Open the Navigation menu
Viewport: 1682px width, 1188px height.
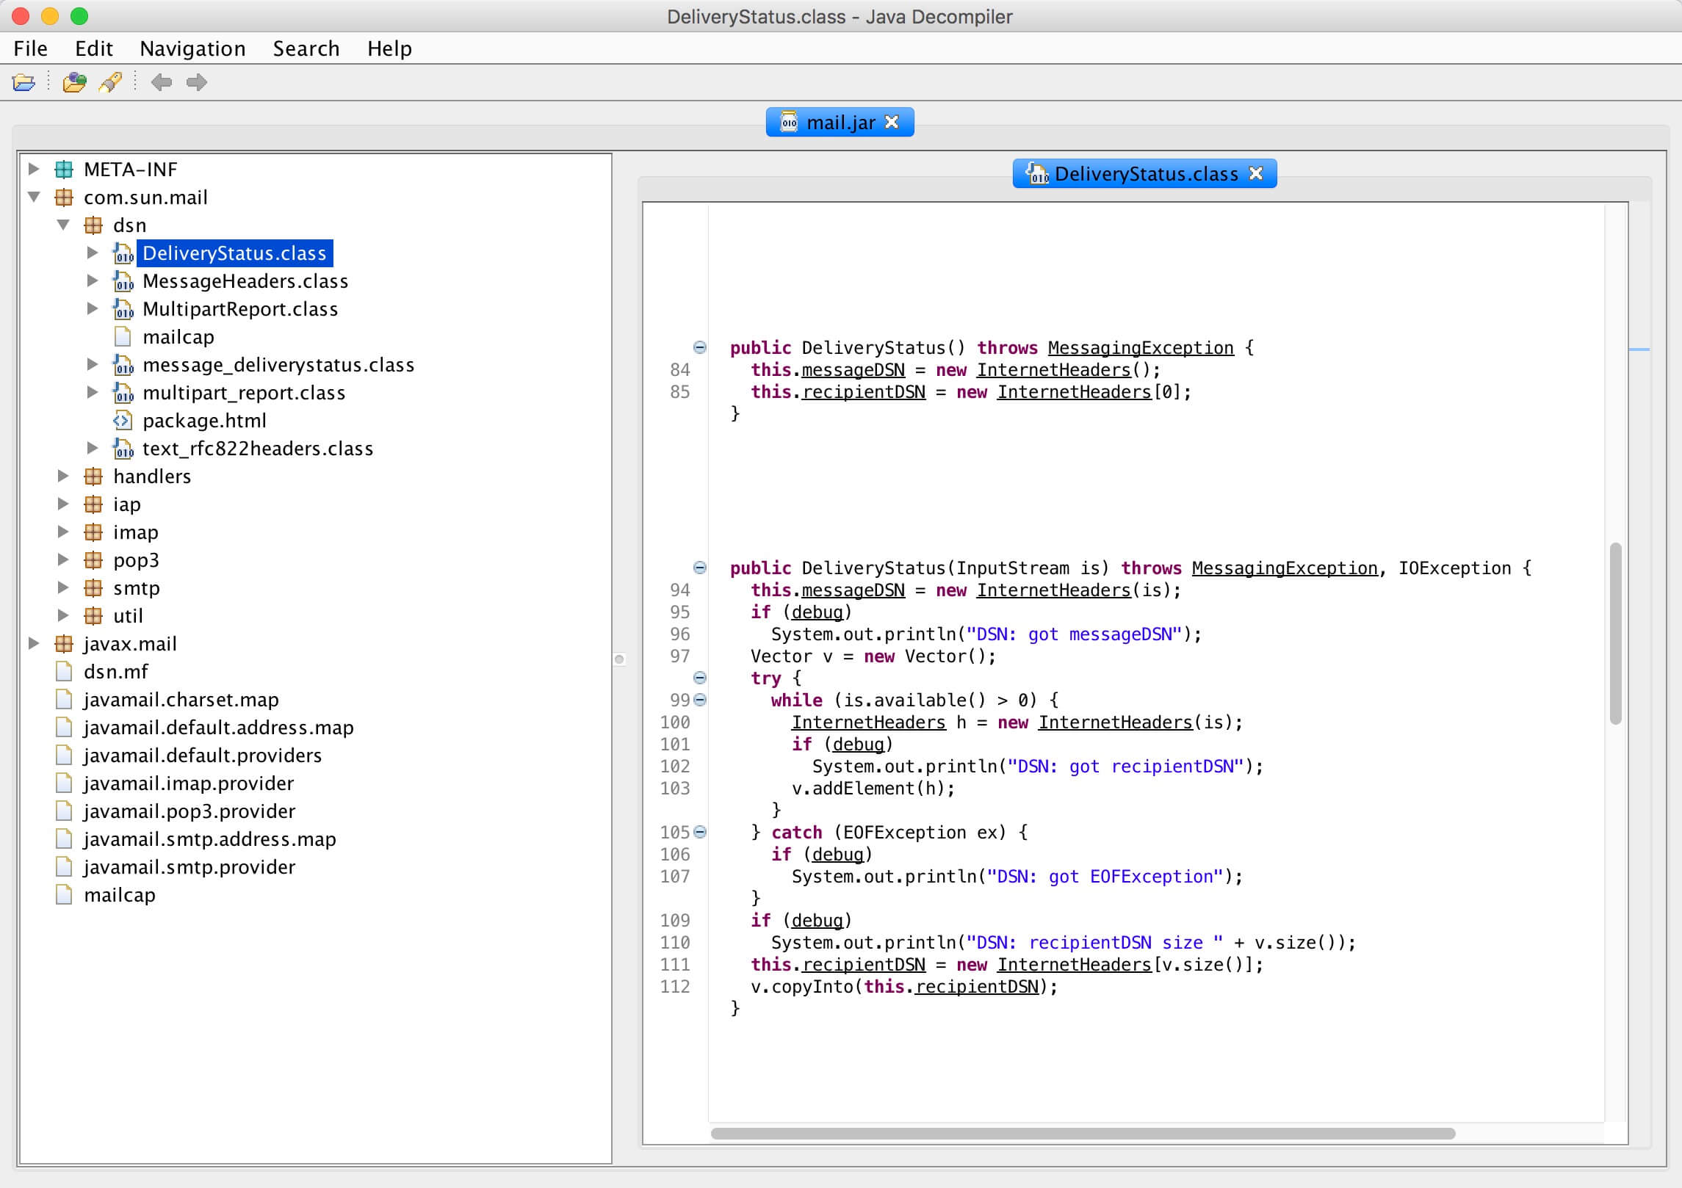(192, 48)
